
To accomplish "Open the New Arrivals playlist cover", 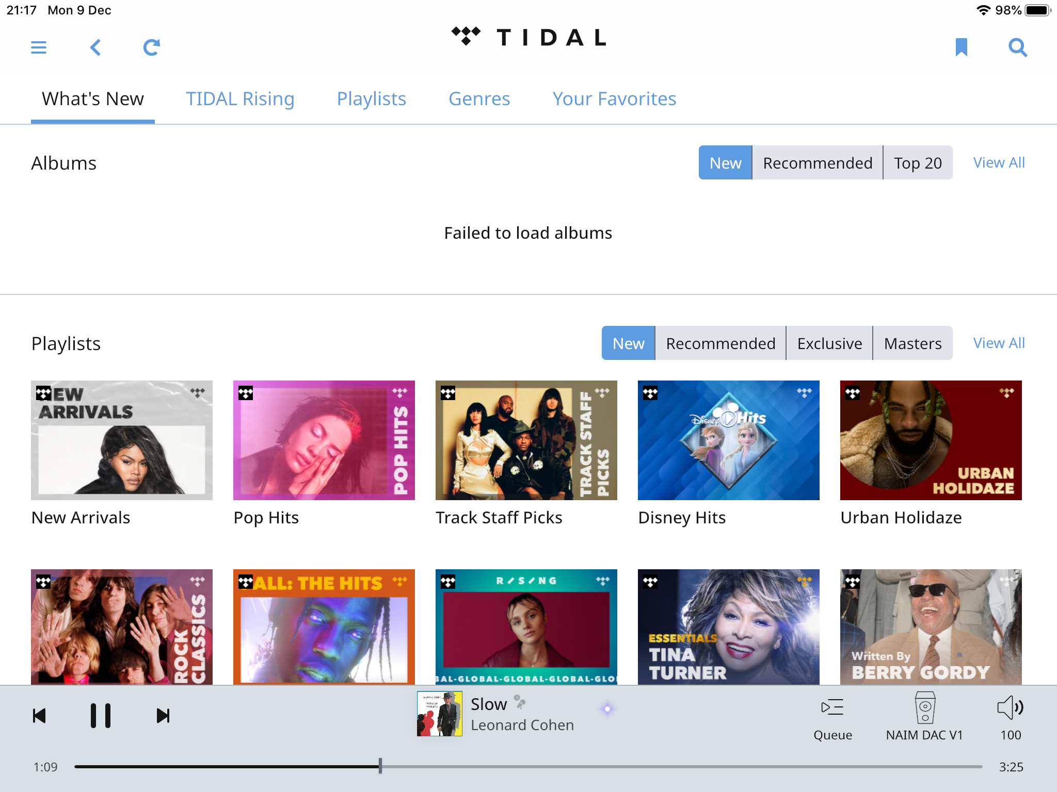I will click(x=122, y=440).
